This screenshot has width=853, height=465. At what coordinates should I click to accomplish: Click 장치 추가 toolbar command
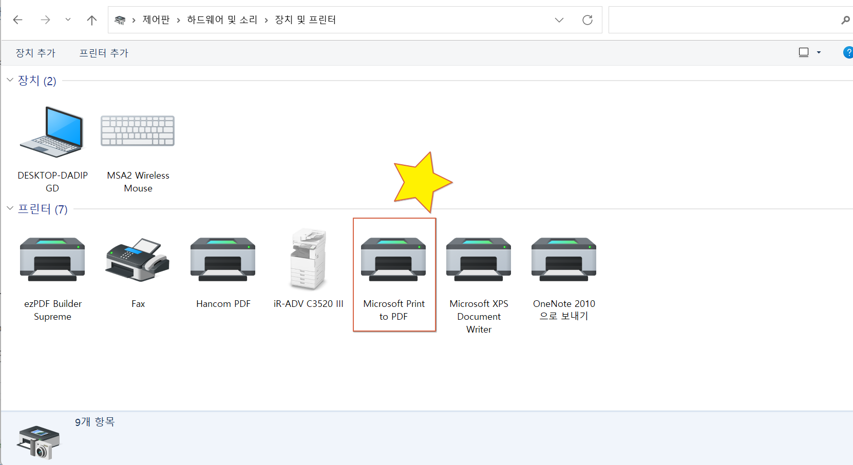pyautogui.click(x=35, y=53)
